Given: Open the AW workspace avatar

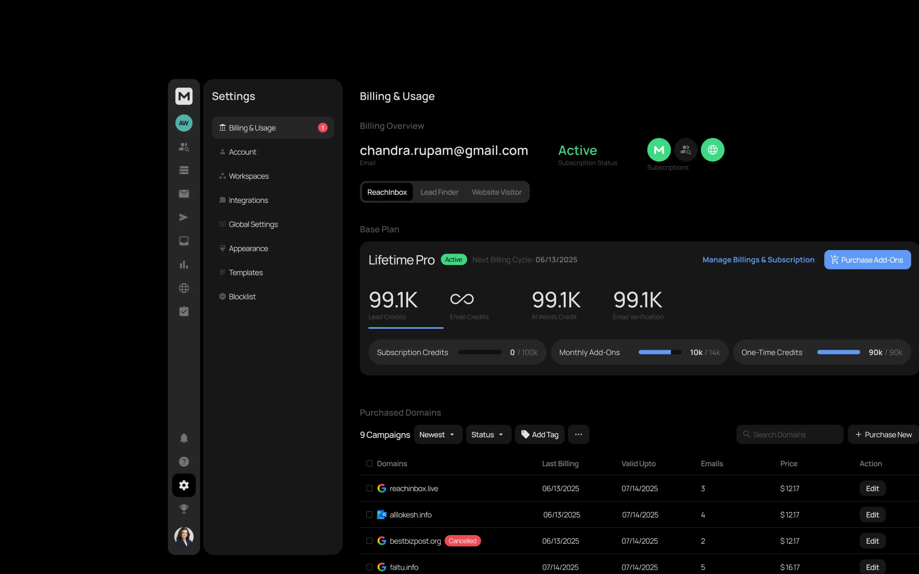Looking at the screenshot, I should pyautogui.click(x=184, y=123).
